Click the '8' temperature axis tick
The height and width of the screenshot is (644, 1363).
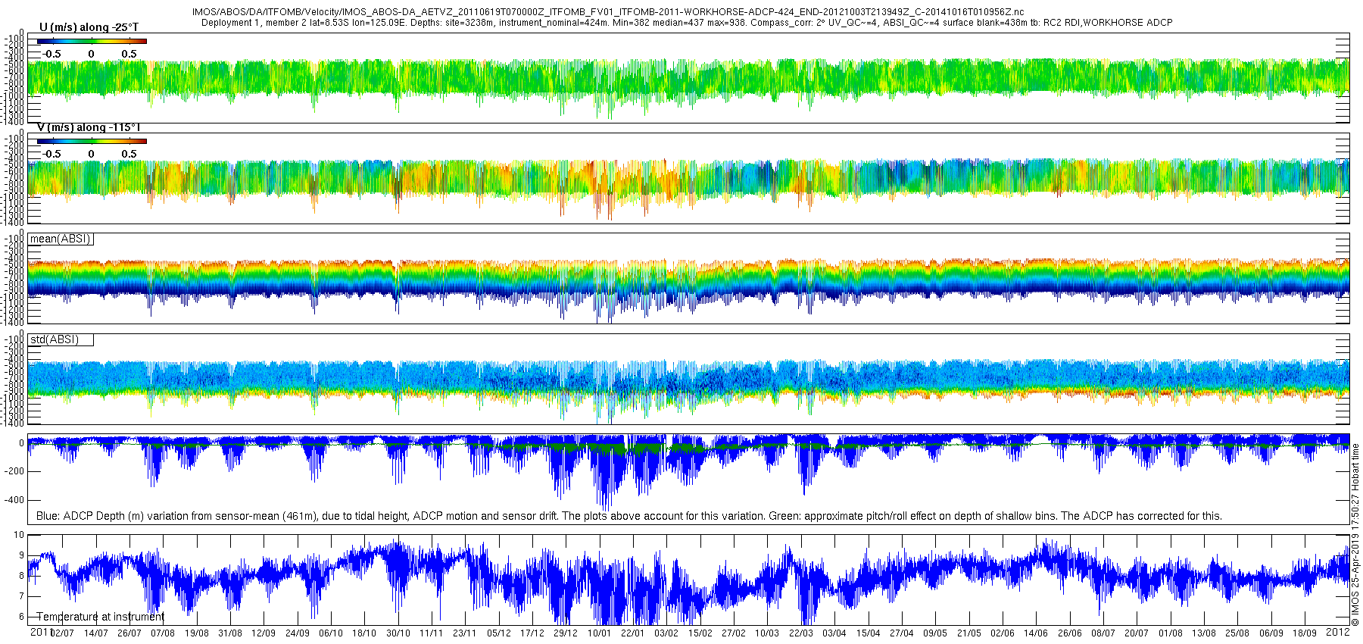coord(21,576)
